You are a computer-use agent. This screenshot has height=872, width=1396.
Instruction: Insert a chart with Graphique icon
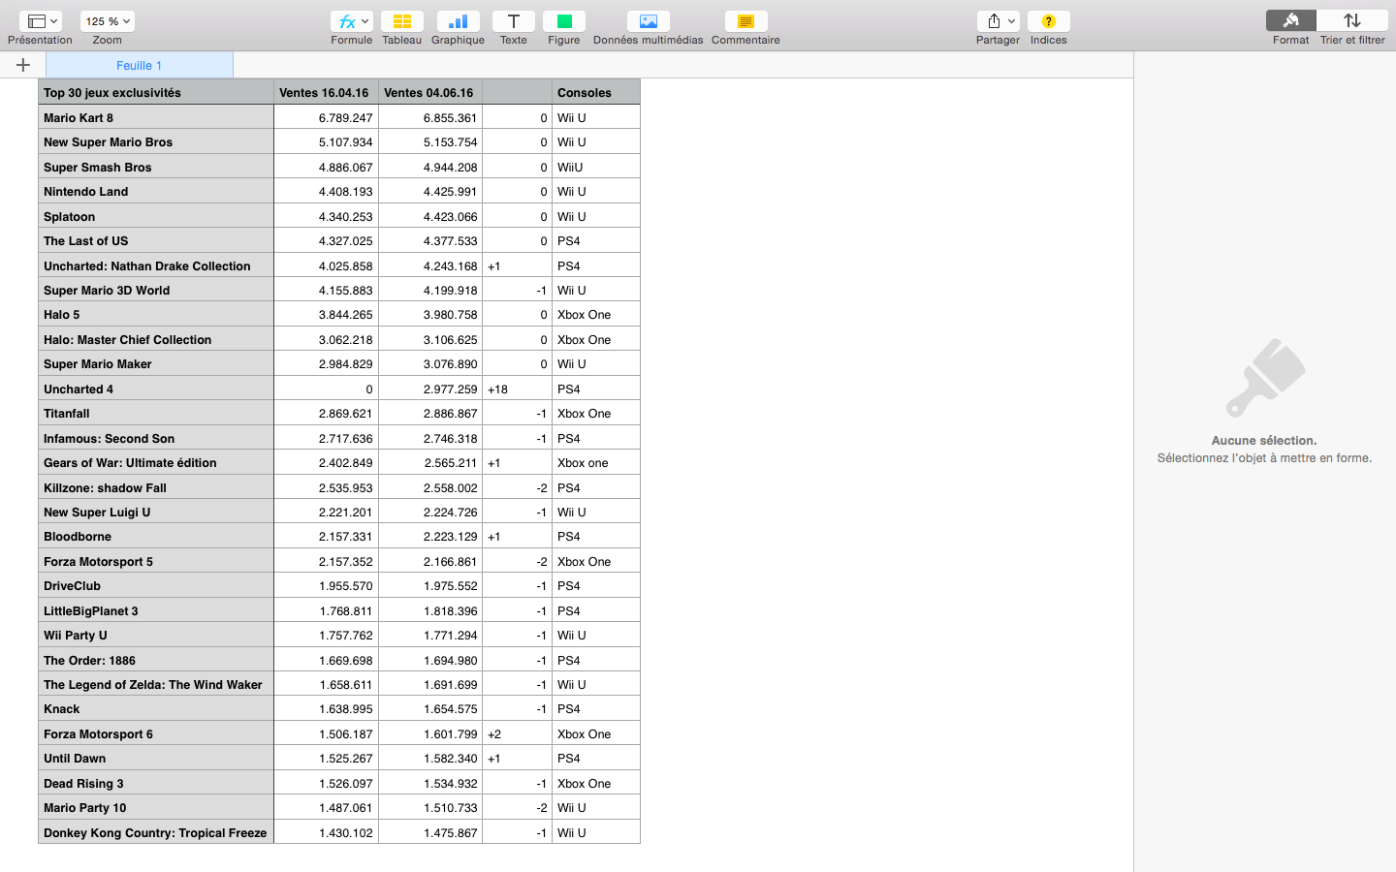[x=458, y=21]
